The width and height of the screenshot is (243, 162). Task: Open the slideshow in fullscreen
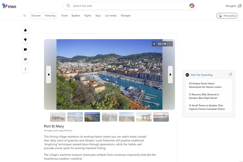tap(170, 44)
